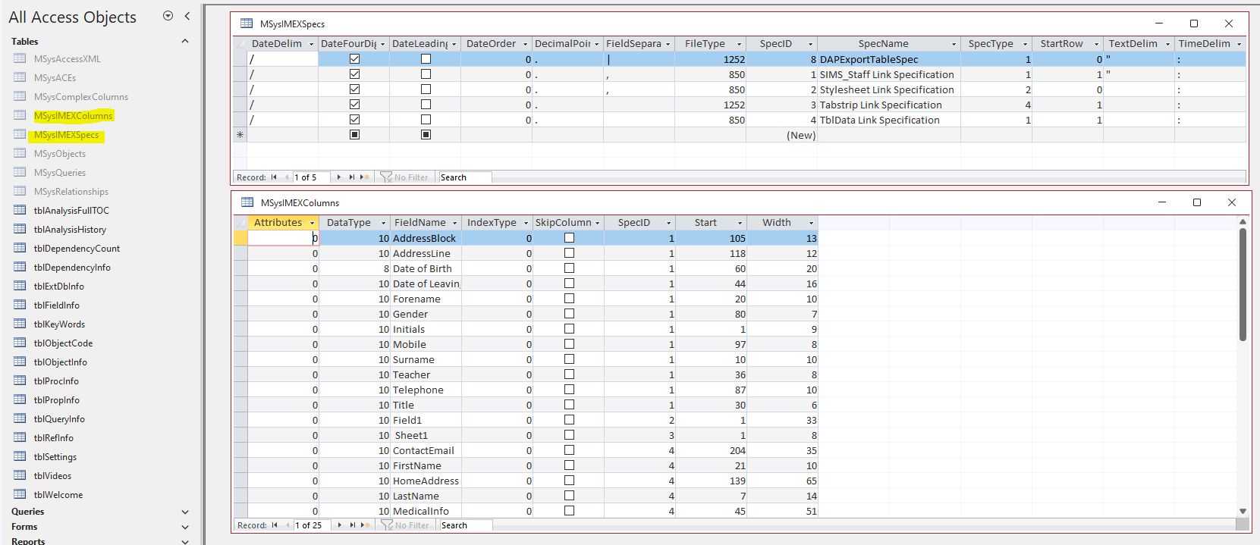Toggle DateLeading checkbox for SIMS_Staff Link Specification row
Image resolution: width=1260 pixels, height=545 pixels.
tap(426, 74)
